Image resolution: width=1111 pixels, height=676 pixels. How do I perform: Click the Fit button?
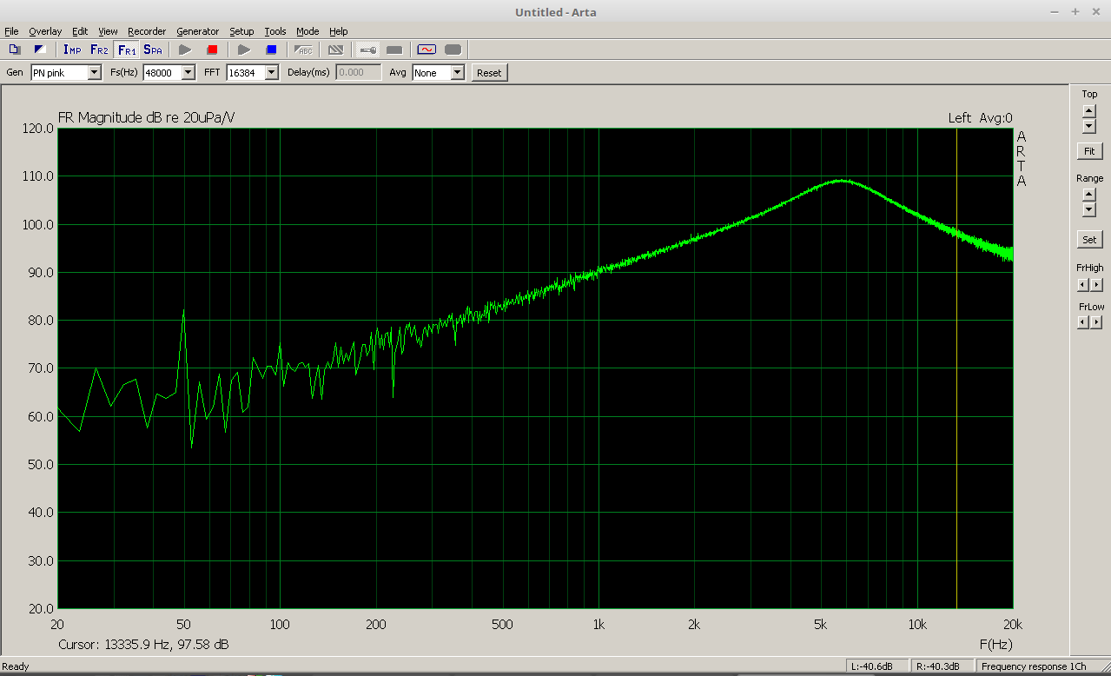(1089, 151)
